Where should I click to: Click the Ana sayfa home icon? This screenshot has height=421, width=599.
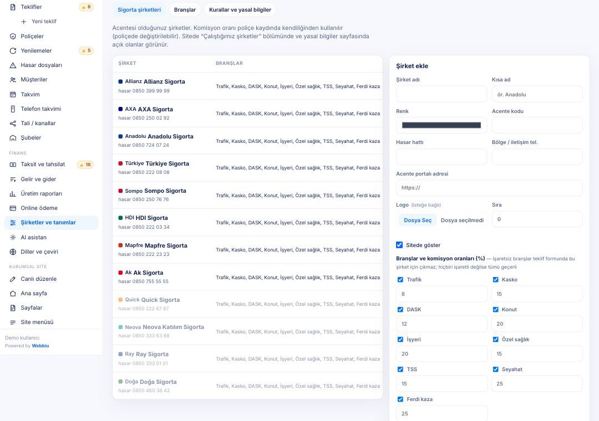click(13, 294)
